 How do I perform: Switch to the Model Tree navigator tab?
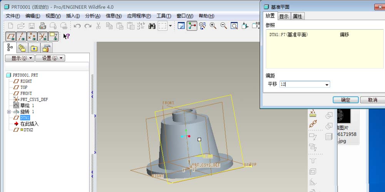[x=10, y=47]
